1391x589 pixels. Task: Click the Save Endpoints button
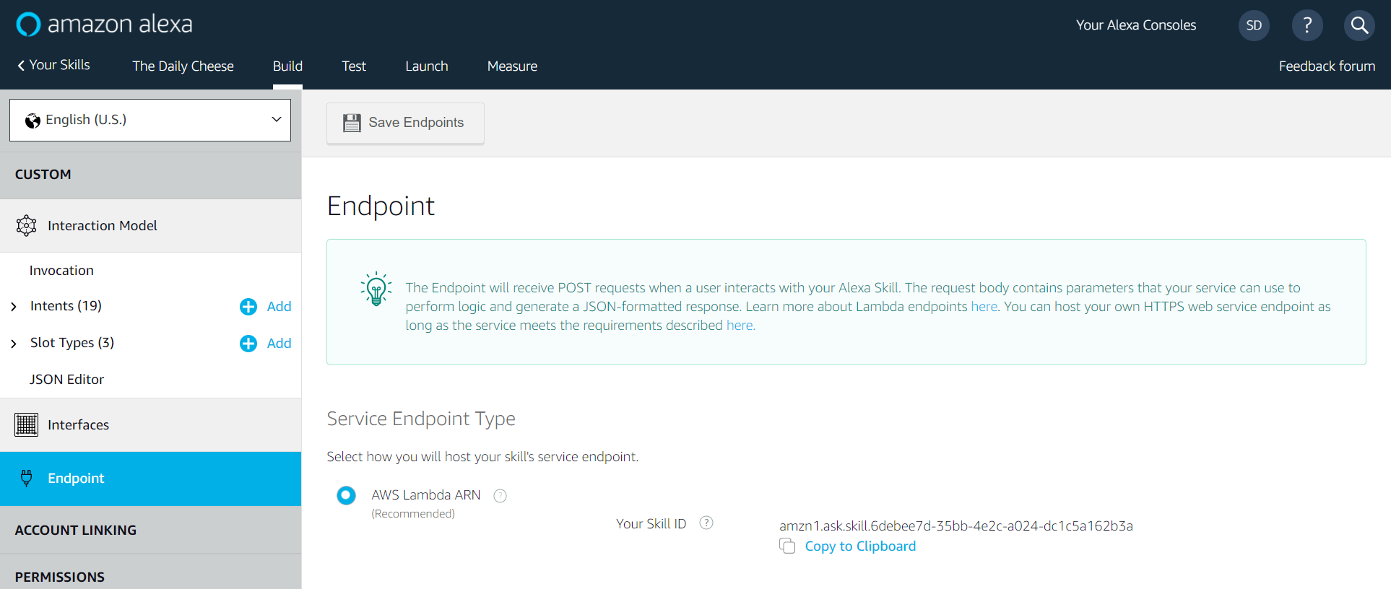405,123
